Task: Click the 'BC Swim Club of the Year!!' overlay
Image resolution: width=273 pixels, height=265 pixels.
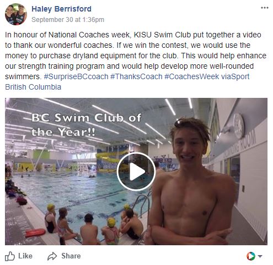Action: [x=86, y=125]
